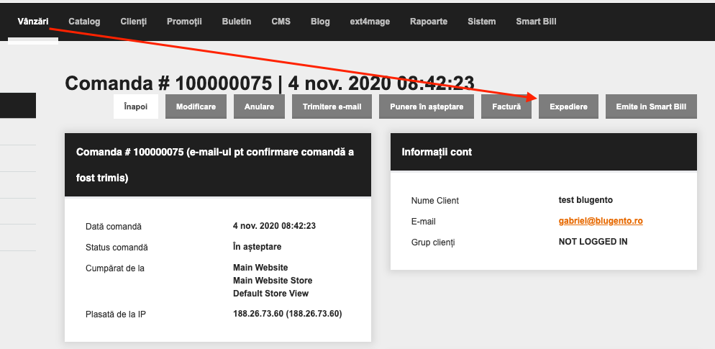Open the Smart Bill menu

coord(537,22)
